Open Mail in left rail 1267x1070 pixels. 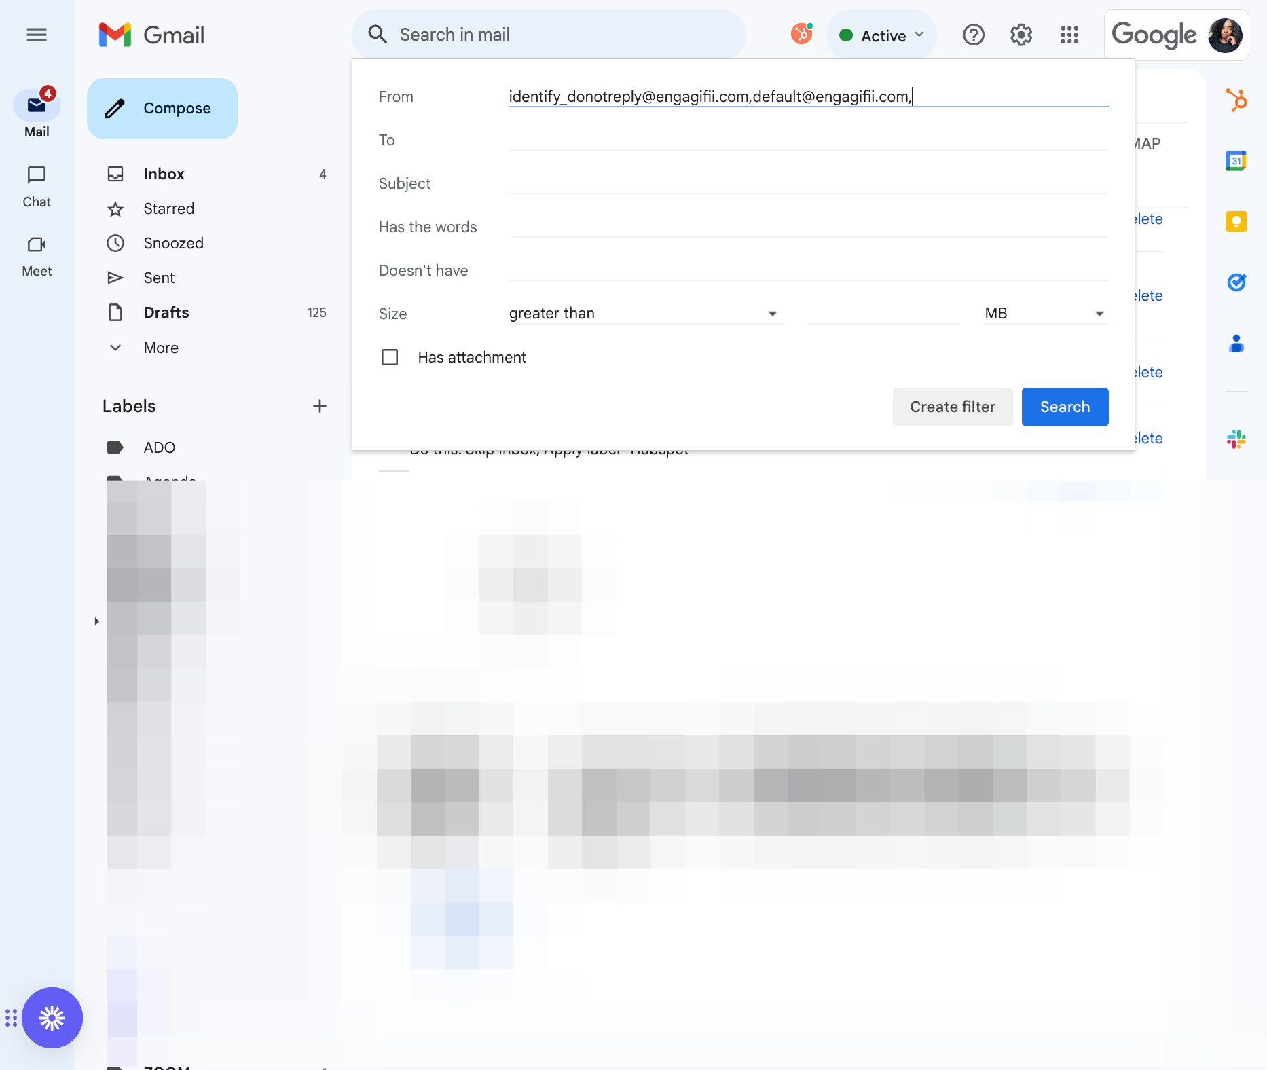(x=37, y=114)
